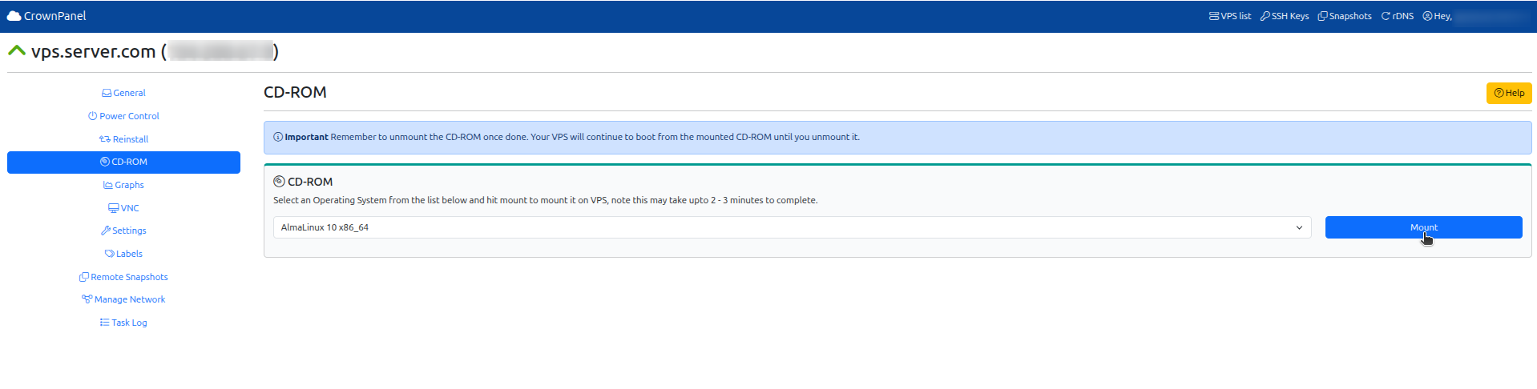Open SSH Keys from the top navigation
Image resolution: width=1537 pixels, height=389 pixels.
[x=1285, y=16]
